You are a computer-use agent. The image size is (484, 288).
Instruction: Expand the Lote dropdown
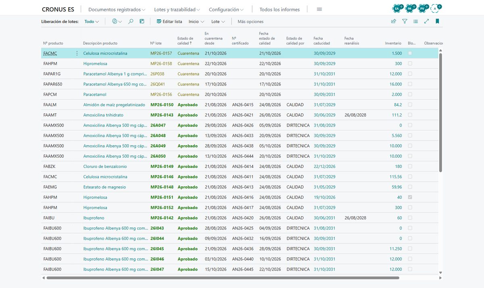218,22
